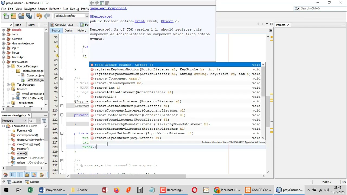Click the Save All toolbar icon
This screenshot has height=195, width=347.
tap(29, 16)
